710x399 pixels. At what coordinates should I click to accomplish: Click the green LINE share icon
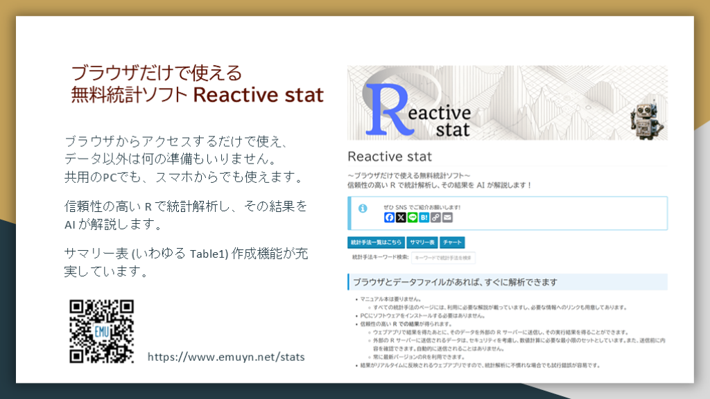point(413,218)
